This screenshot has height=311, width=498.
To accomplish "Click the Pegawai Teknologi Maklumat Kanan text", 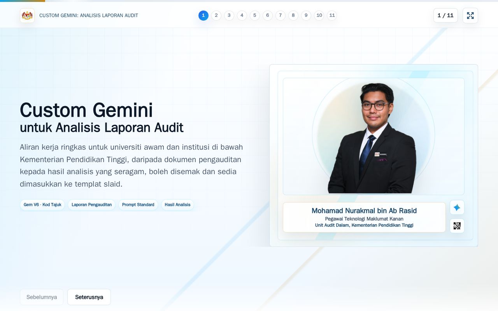I will click(364, 219).
